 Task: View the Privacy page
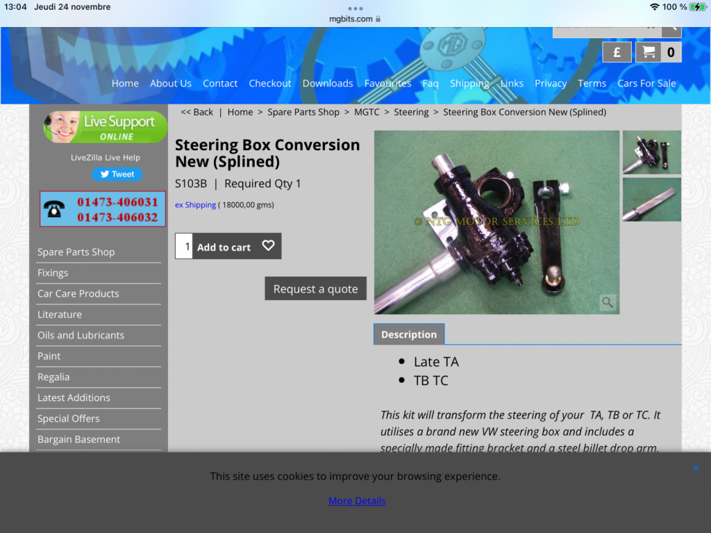click(x=551, y=83)
